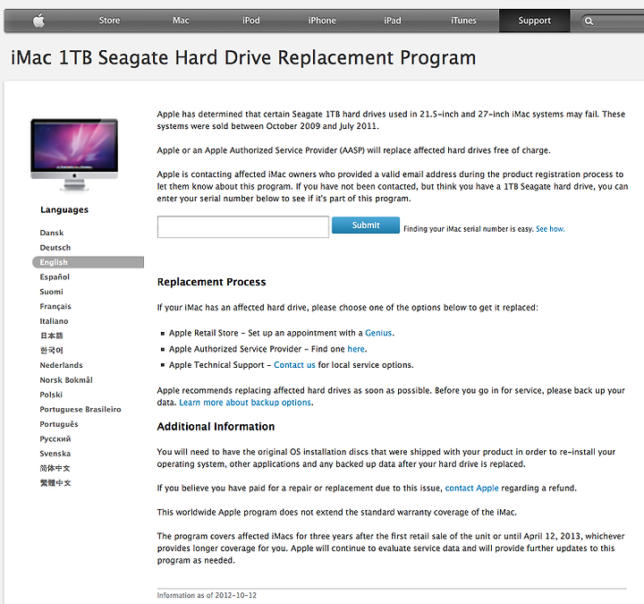Go to the iPhone section
The width and height of the screenshot is (644, 604).
click(322, 20)
